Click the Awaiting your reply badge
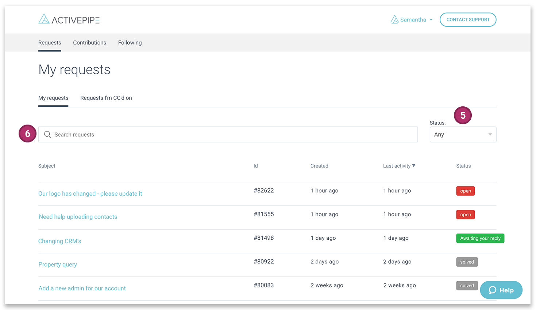 (x=480, y=238)
